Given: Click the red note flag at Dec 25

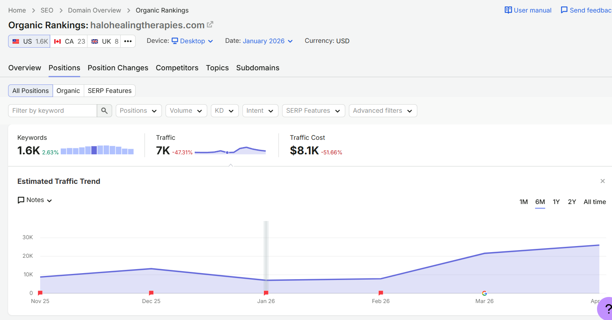Looking at the screenshot, I should coord(151,293).
